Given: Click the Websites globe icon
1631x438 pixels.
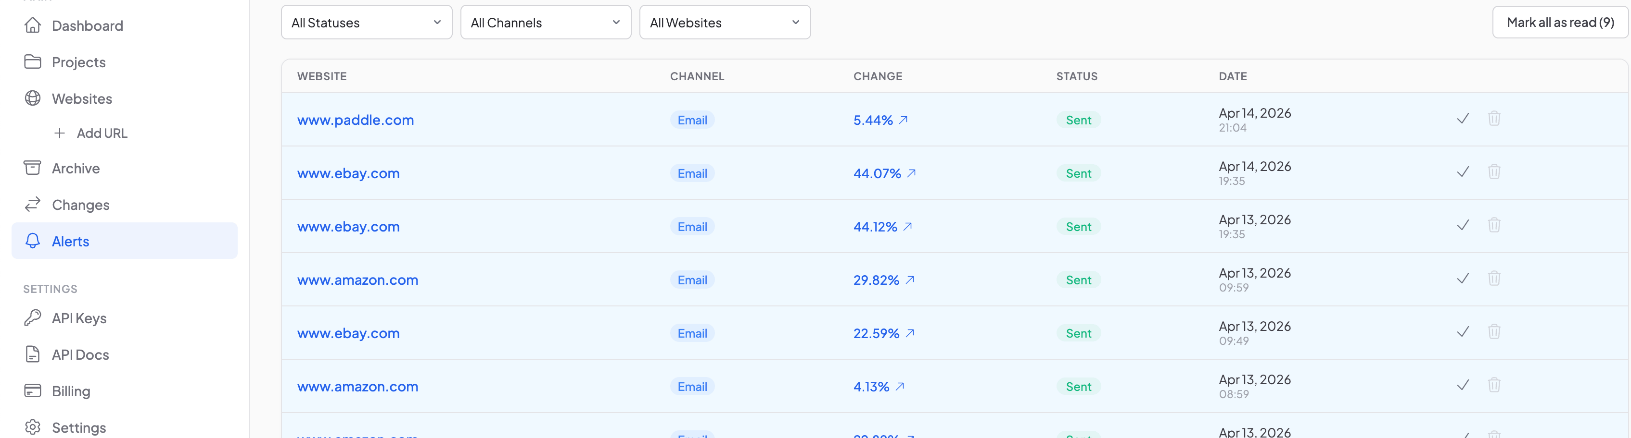Looking at the screenshot, I should pyautogui.click(x=32, y=98).
